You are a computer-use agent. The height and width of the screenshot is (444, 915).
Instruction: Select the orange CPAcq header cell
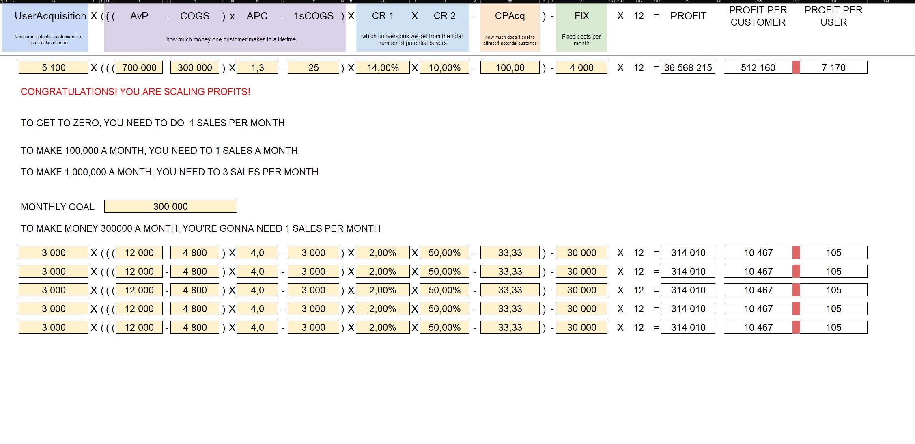point(510,16)
